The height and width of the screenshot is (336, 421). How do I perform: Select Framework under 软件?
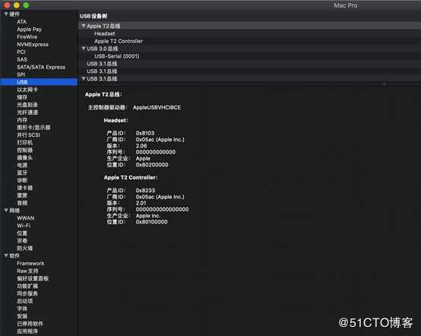tap(30, 264)
